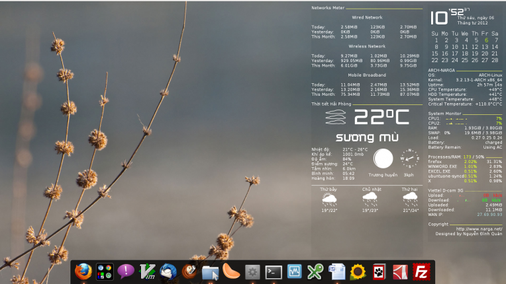The image size is (506, 284).
Task: Open the terminal icon in the dock
Action: tap(274, 271)
